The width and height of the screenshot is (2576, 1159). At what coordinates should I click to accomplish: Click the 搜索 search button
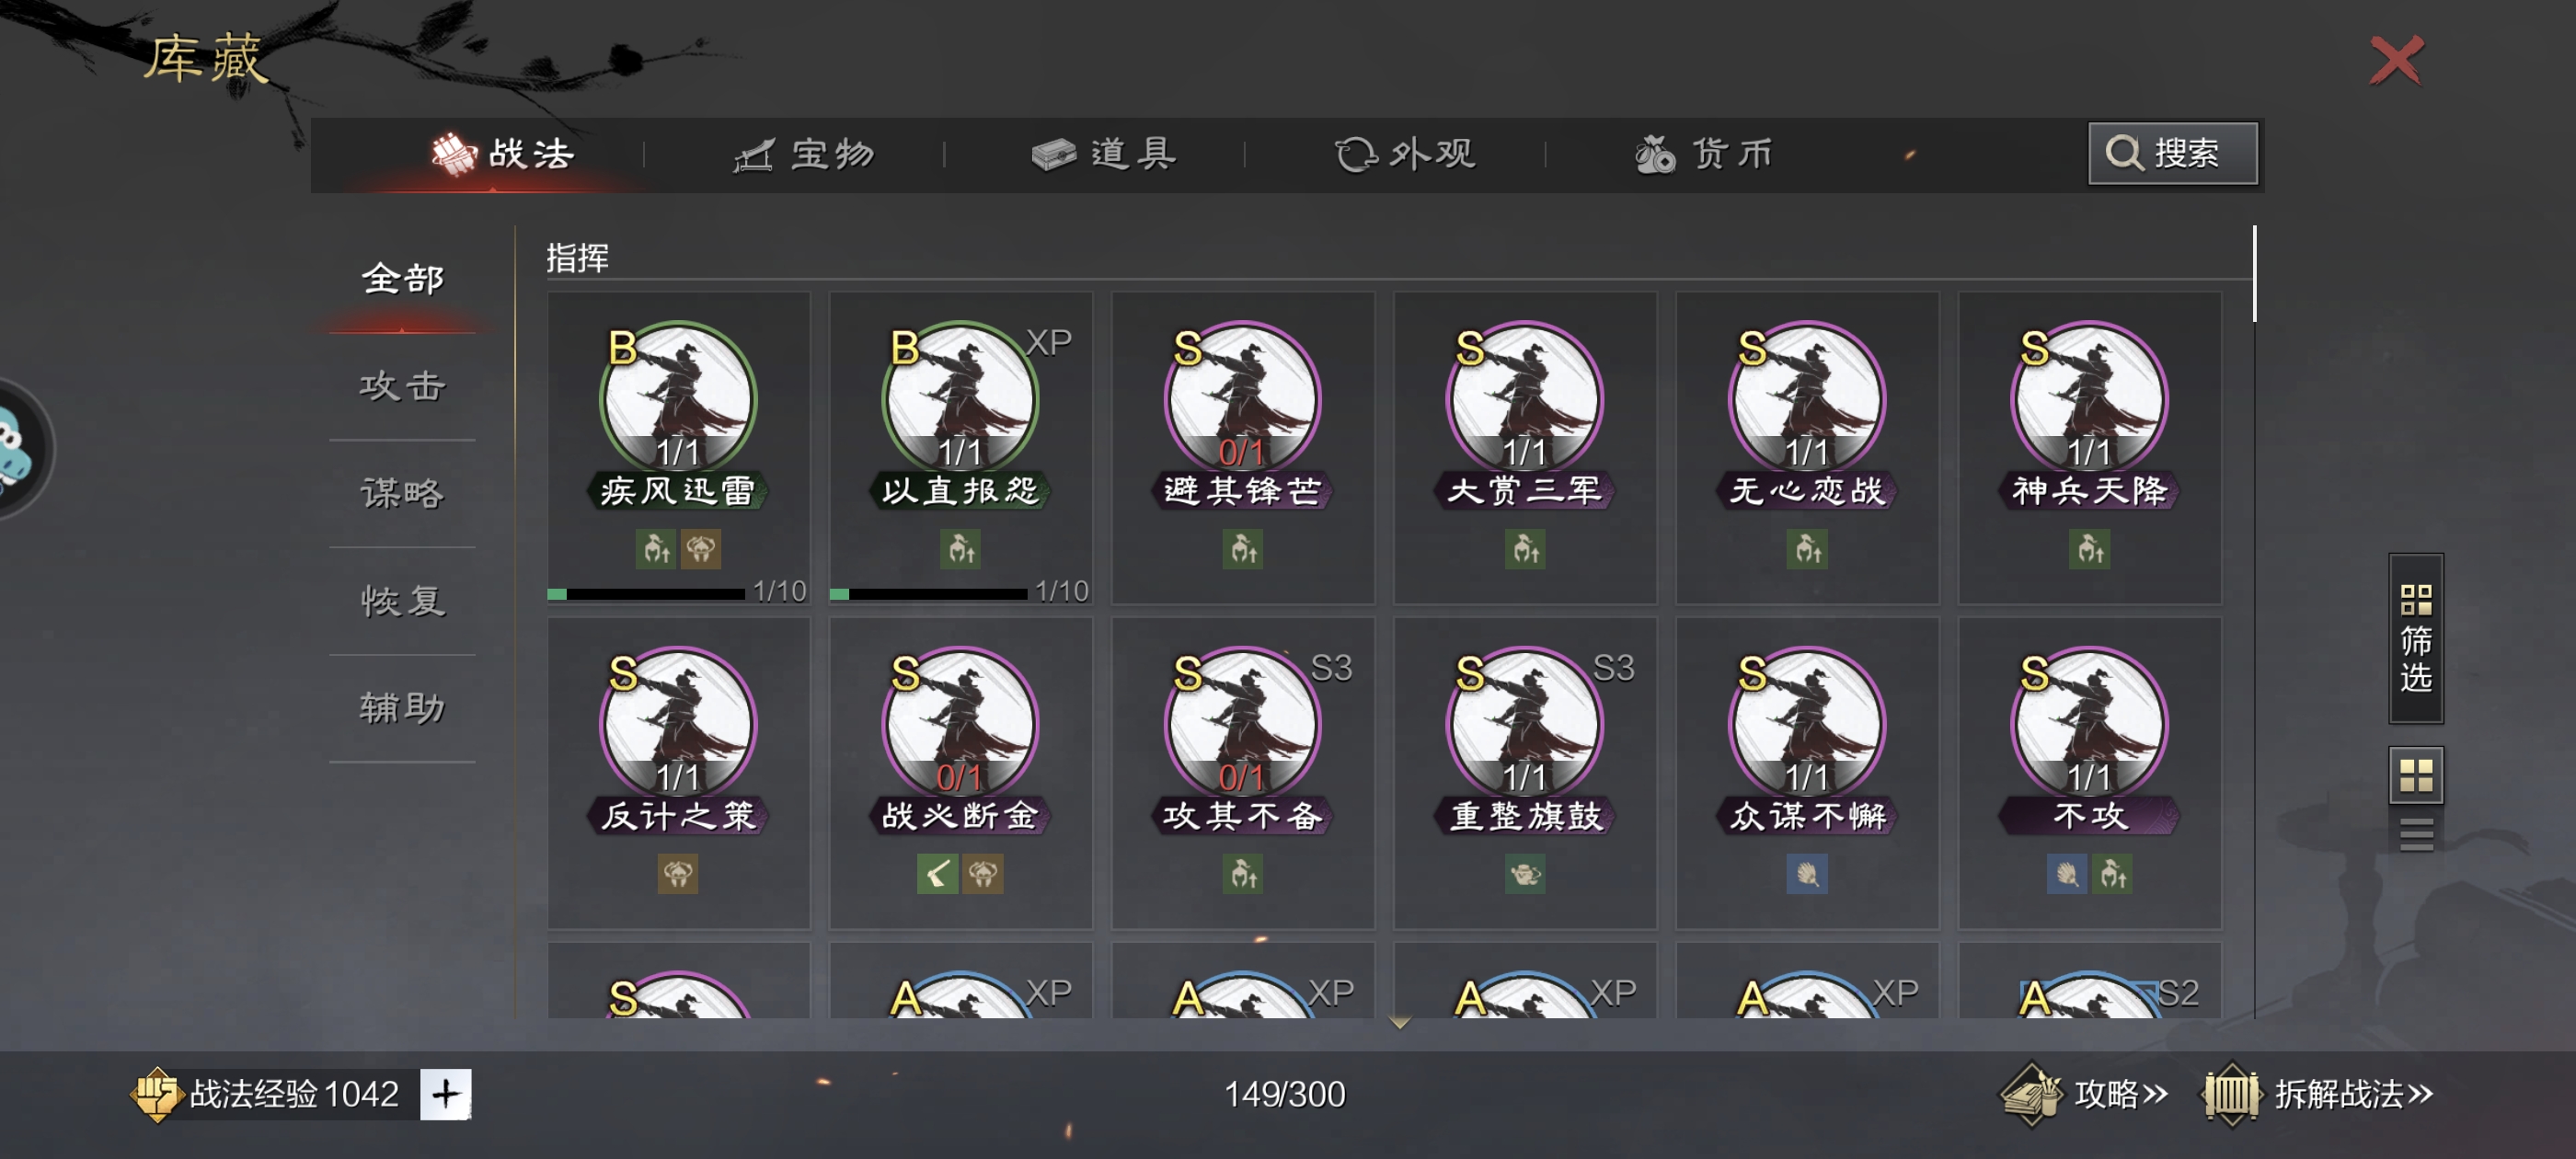(x=2172, y=153)
